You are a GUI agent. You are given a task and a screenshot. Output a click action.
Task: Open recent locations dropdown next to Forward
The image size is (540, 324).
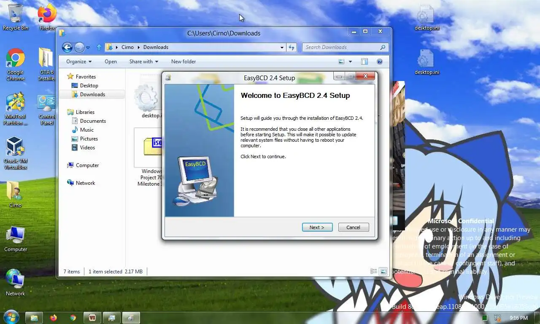[x=88, y=48]
